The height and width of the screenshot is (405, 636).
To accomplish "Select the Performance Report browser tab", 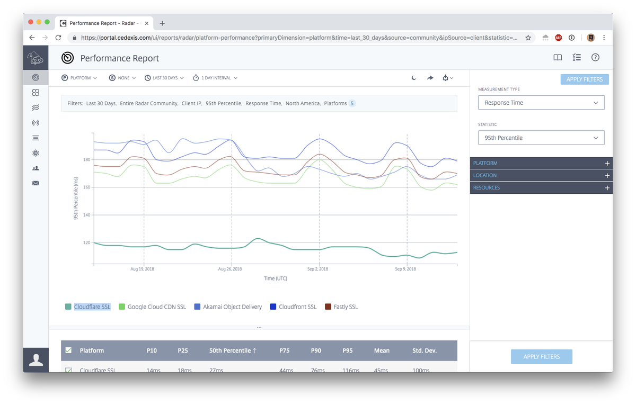I will [104, 23].
